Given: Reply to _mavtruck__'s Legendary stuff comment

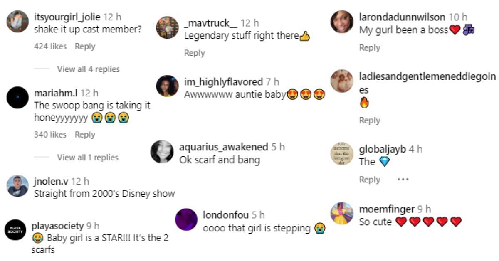Looking at the screenshot, I should tap(195, 53).
